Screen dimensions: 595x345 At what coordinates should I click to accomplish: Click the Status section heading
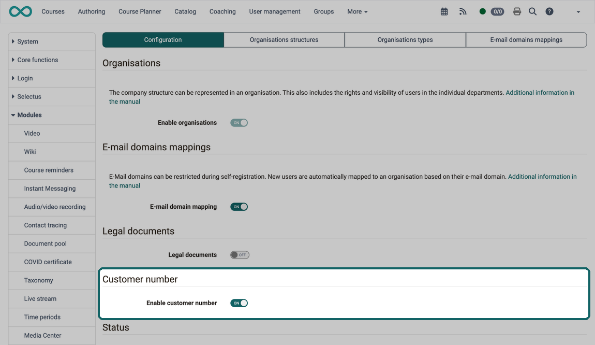116,327
